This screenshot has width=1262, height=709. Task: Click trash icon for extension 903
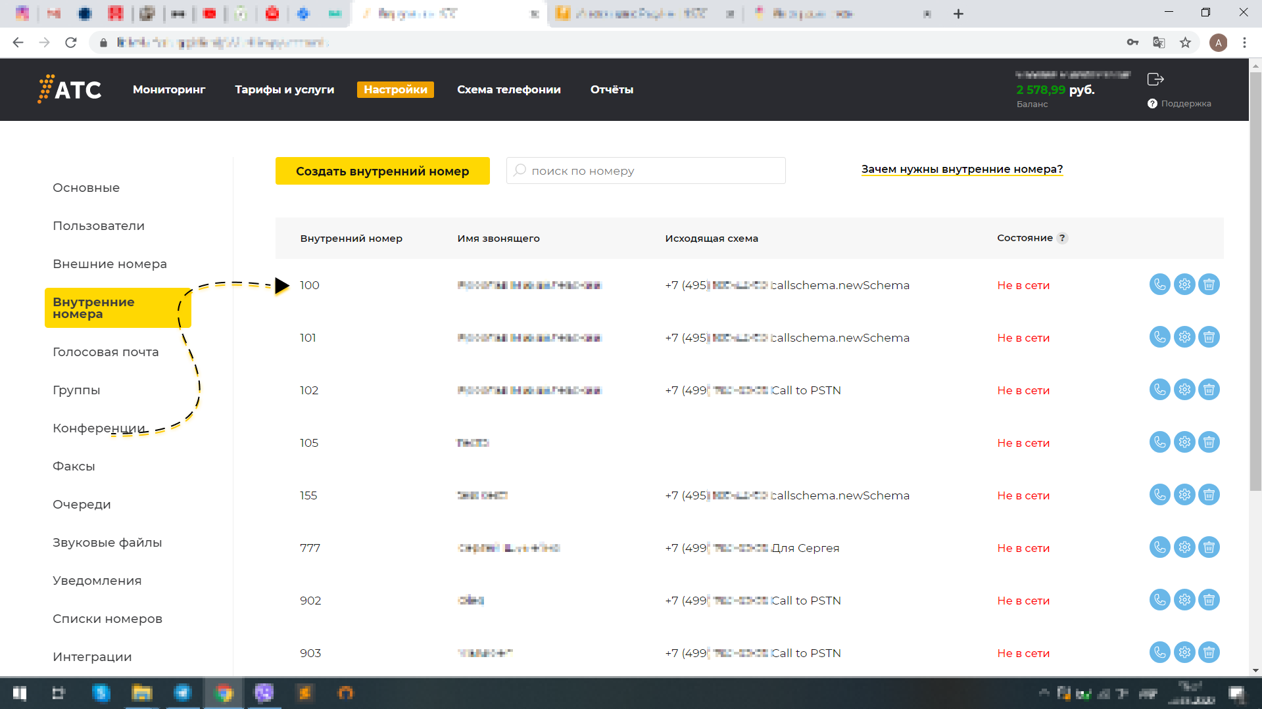pos(1209,652)
